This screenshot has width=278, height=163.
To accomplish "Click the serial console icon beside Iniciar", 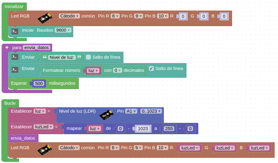I will [15, 31].
